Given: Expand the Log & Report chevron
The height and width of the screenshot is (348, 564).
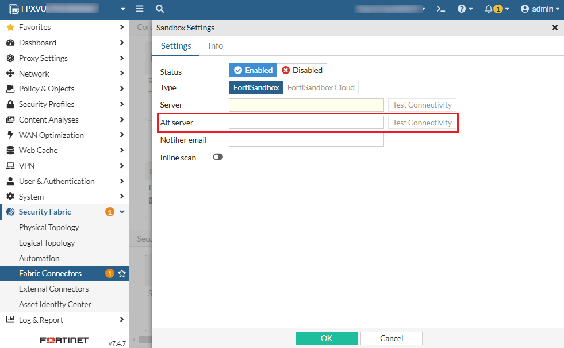Looking at the screenshot, I should click(121, 320).
